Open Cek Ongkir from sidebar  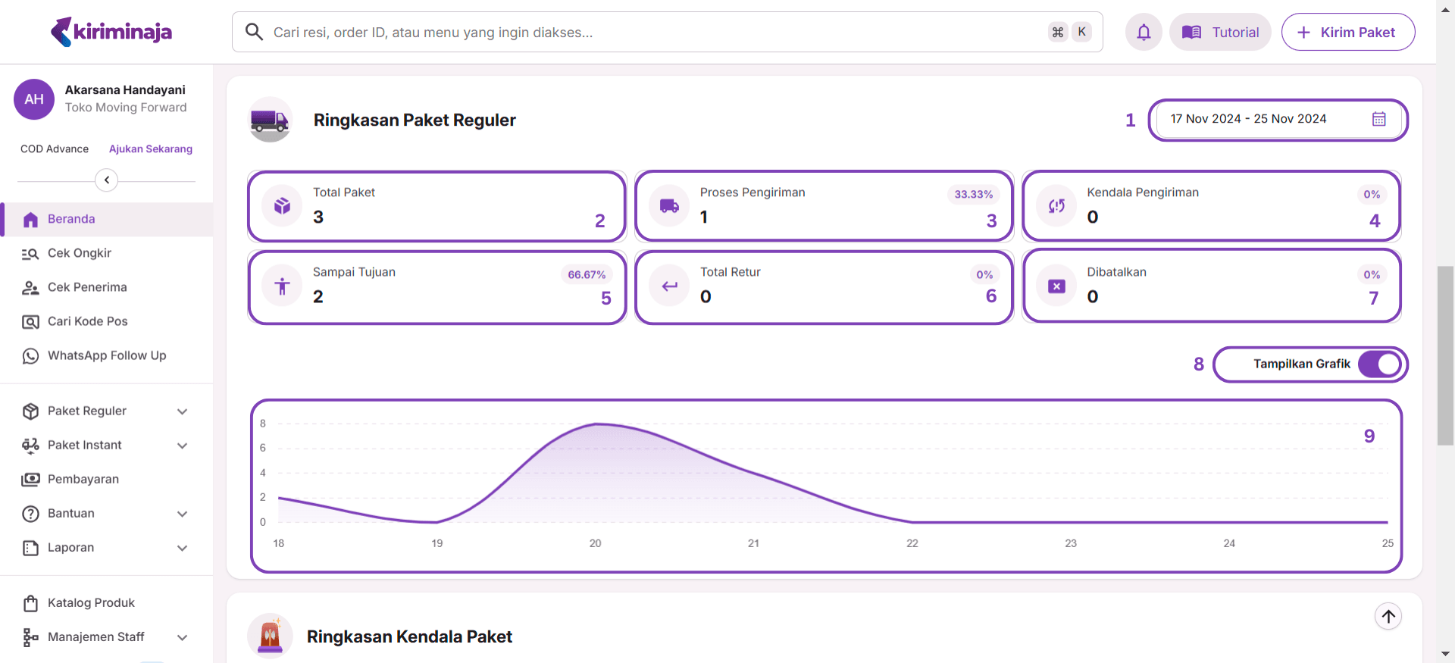(x=80, y=253)
